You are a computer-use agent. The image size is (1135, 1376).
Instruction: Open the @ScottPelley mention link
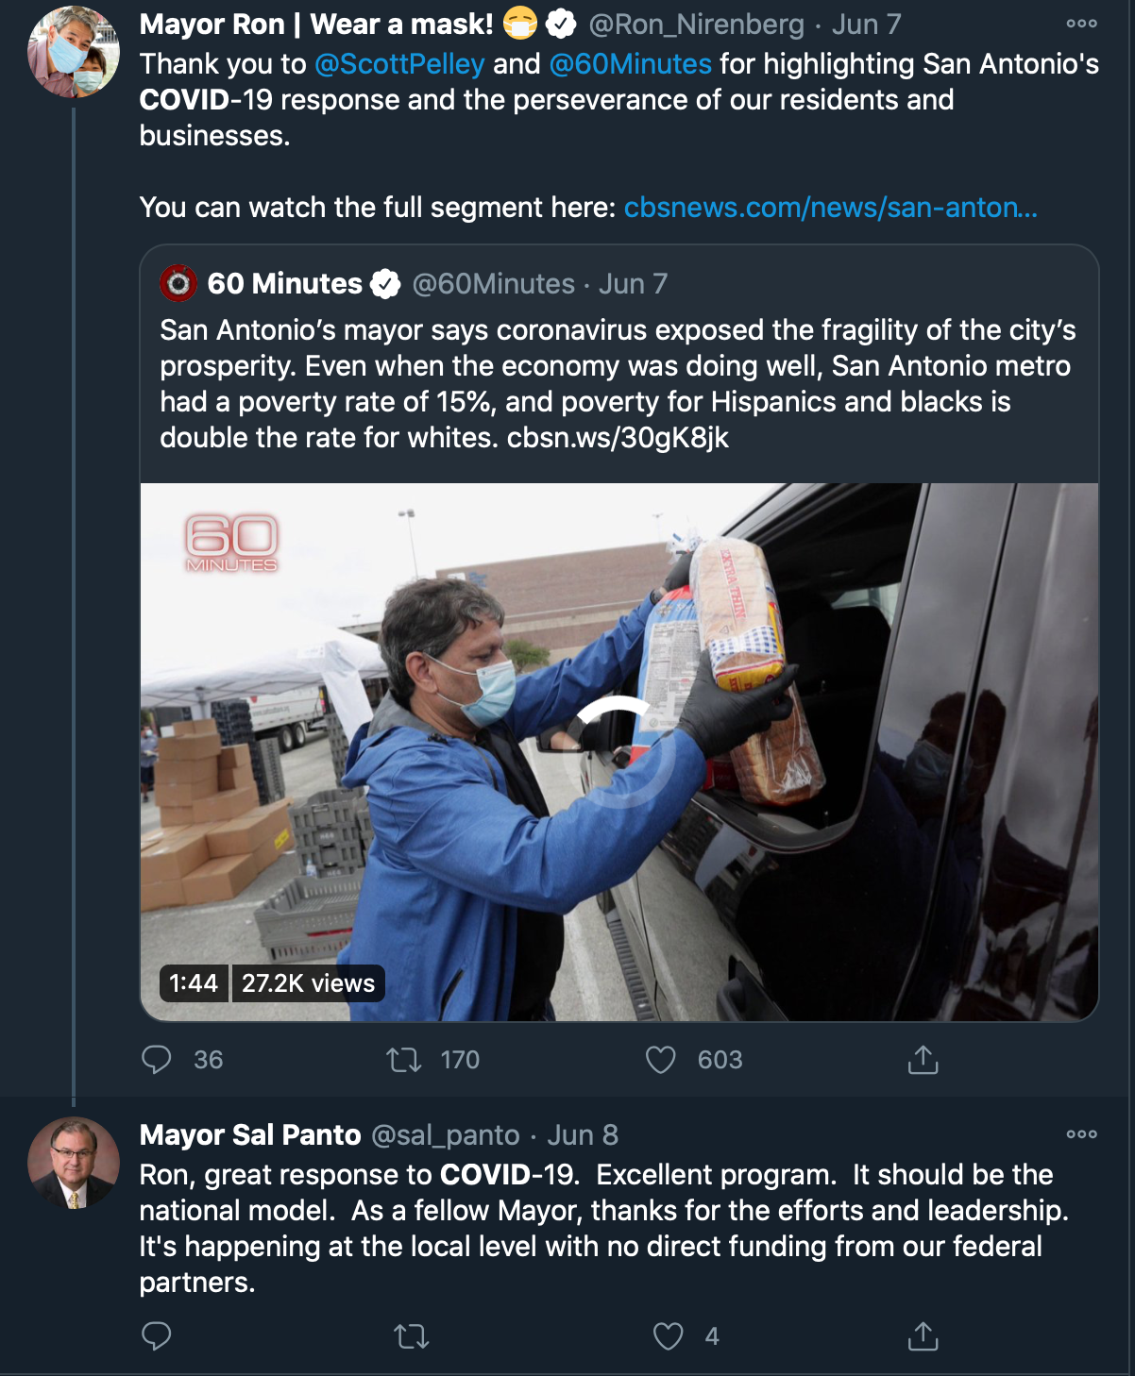pos(399,64)
